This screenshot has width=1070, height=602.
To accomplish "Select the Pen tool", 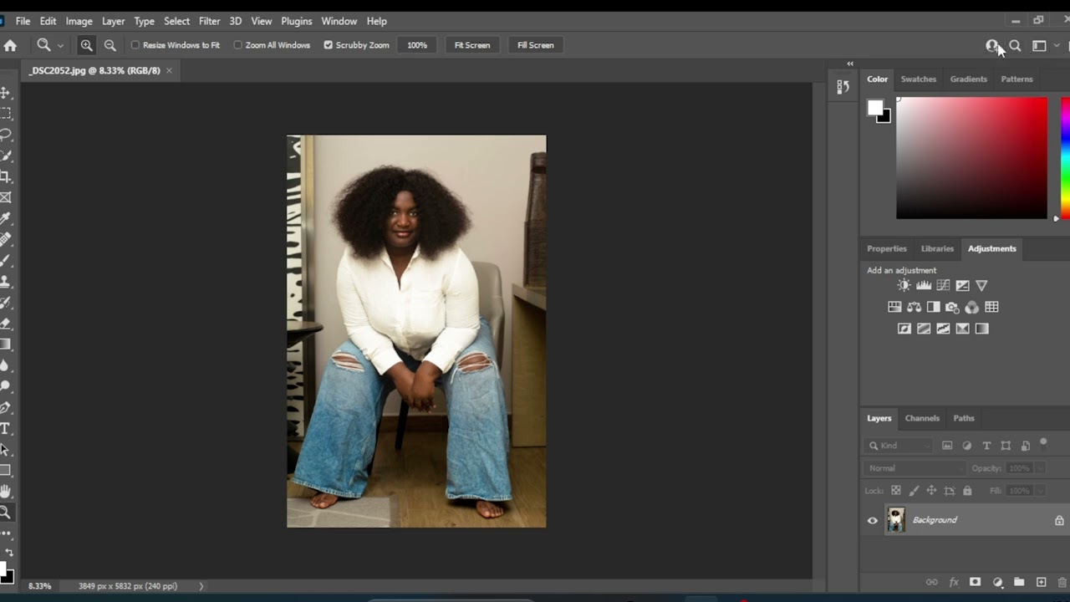I will [x=5, y=407].
